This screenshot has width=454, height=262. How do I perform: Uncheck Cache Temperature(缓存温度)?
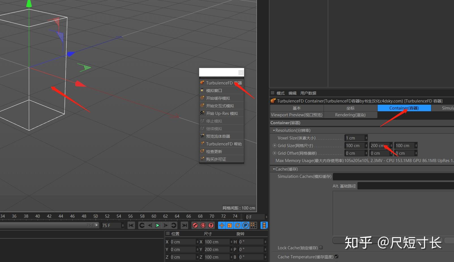[337, 257]
